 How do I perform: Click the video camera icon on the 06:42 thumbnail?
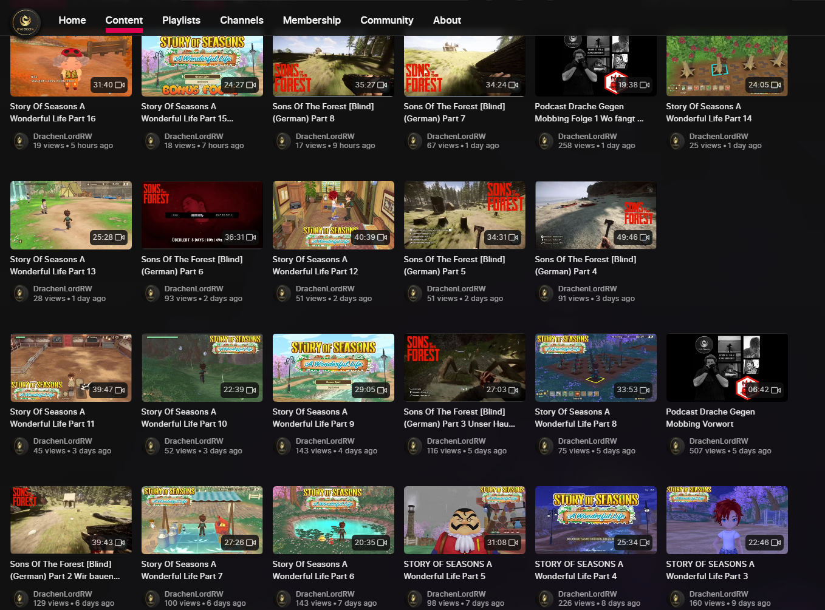(x=776, y=390)
